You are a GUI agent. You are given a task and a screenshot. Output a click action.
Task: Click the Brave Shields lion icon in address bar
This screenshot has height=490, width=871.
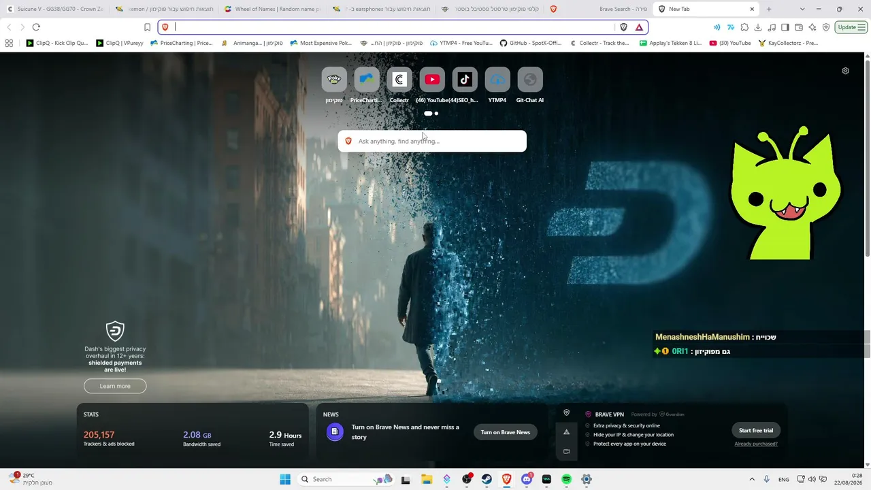[x=623, y=27]
